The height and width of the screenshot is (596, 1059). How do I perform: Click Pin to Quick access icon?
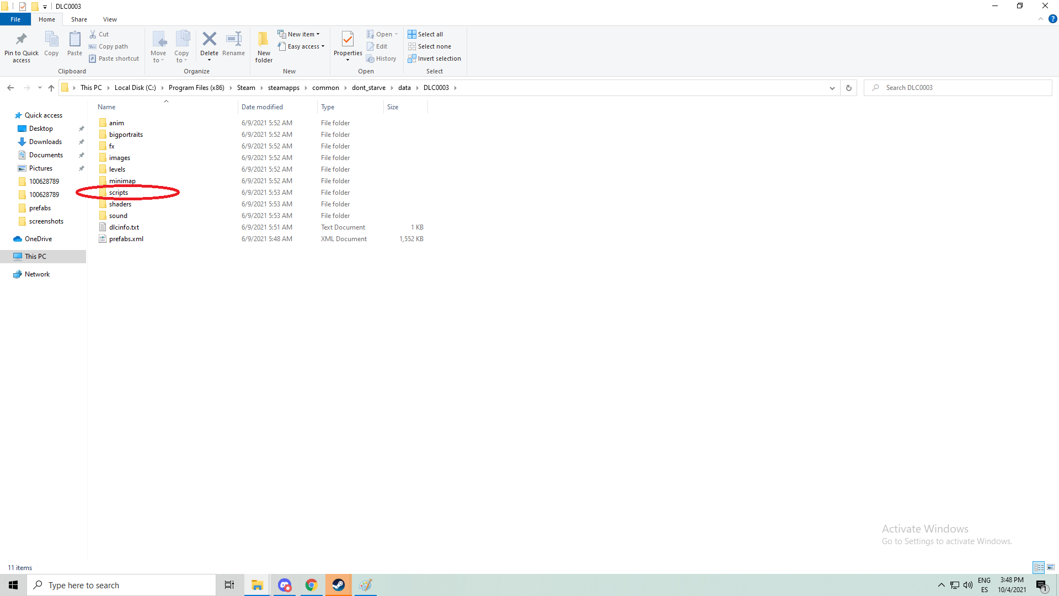tap(22, 40)
